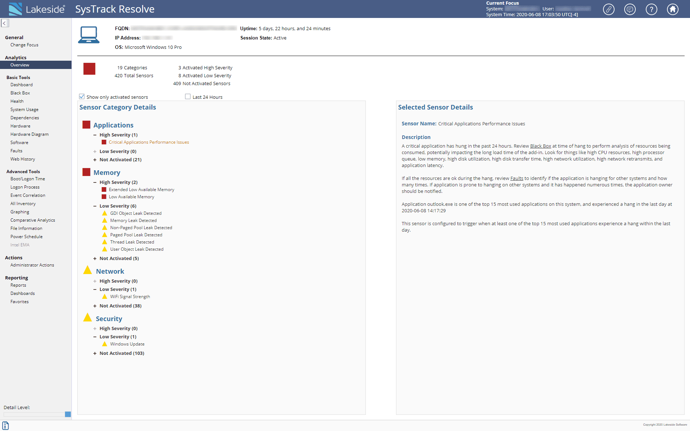Open Boot/Logon Time tool
Image resolution: width=690 pixels, height=431 pixels.
click(28, 179)
